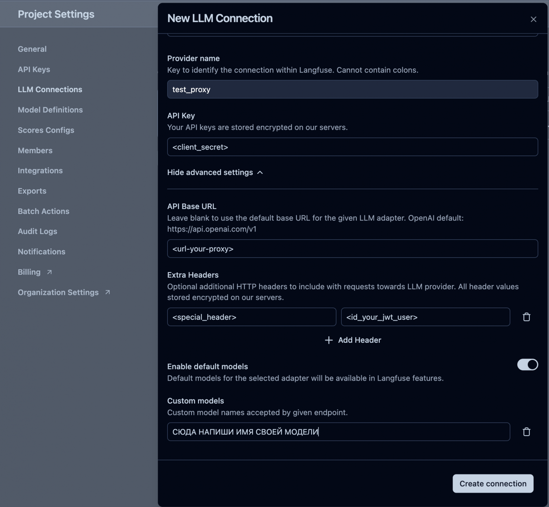549x507 pixels.
Task: Open Scores Configs
Action: 46,130
